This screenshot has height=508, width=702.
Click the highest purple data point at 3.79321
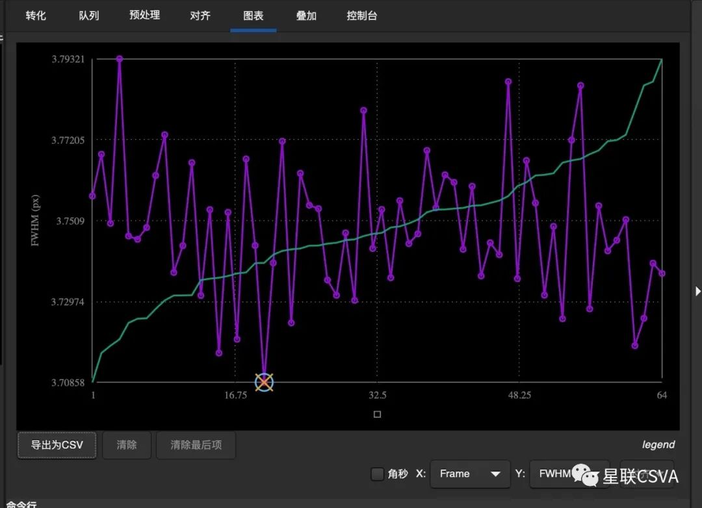120,59
